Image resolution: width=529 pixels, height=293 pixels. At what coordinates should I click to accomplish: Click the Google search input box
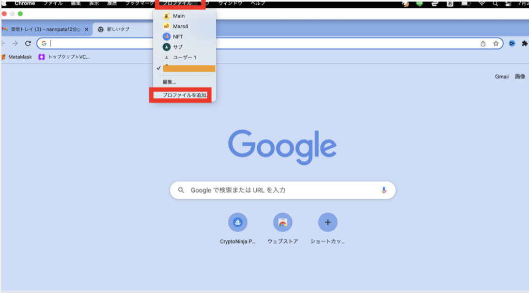point(282,190)
